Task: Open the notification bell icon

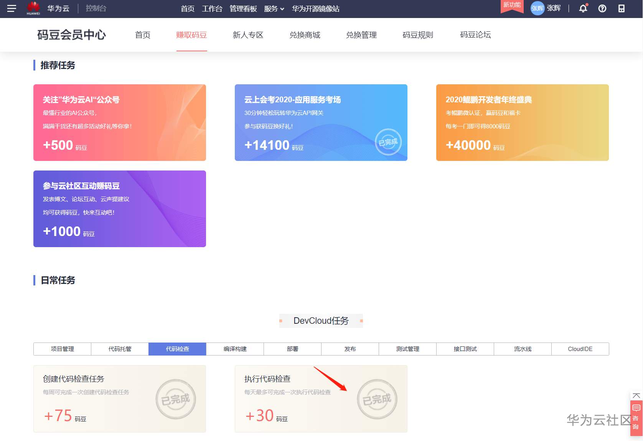Action: 583,8
